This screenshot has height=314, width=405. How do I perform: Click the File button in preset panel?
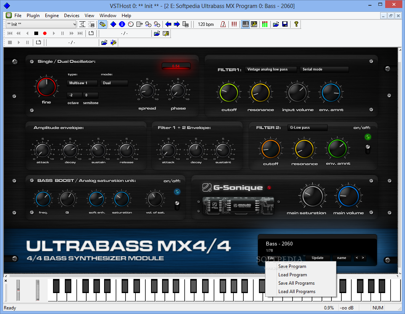tap(271, 258)
